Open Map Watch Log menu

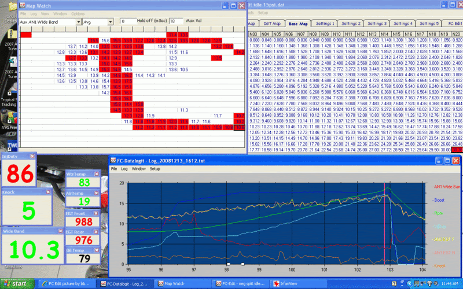point(34,14)
